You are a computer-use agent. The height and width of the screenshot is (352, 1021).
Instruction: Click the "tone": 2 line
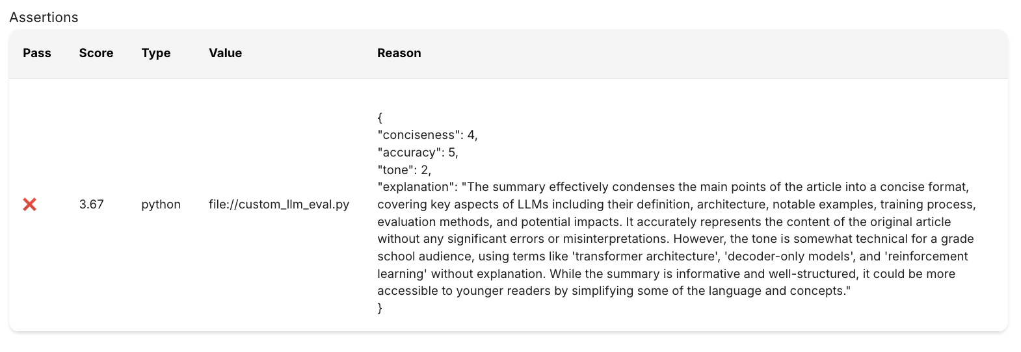pos(404,170)
